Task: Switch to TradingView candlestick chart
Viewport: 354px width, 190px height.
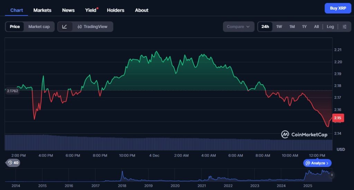Action: (92, 27)
